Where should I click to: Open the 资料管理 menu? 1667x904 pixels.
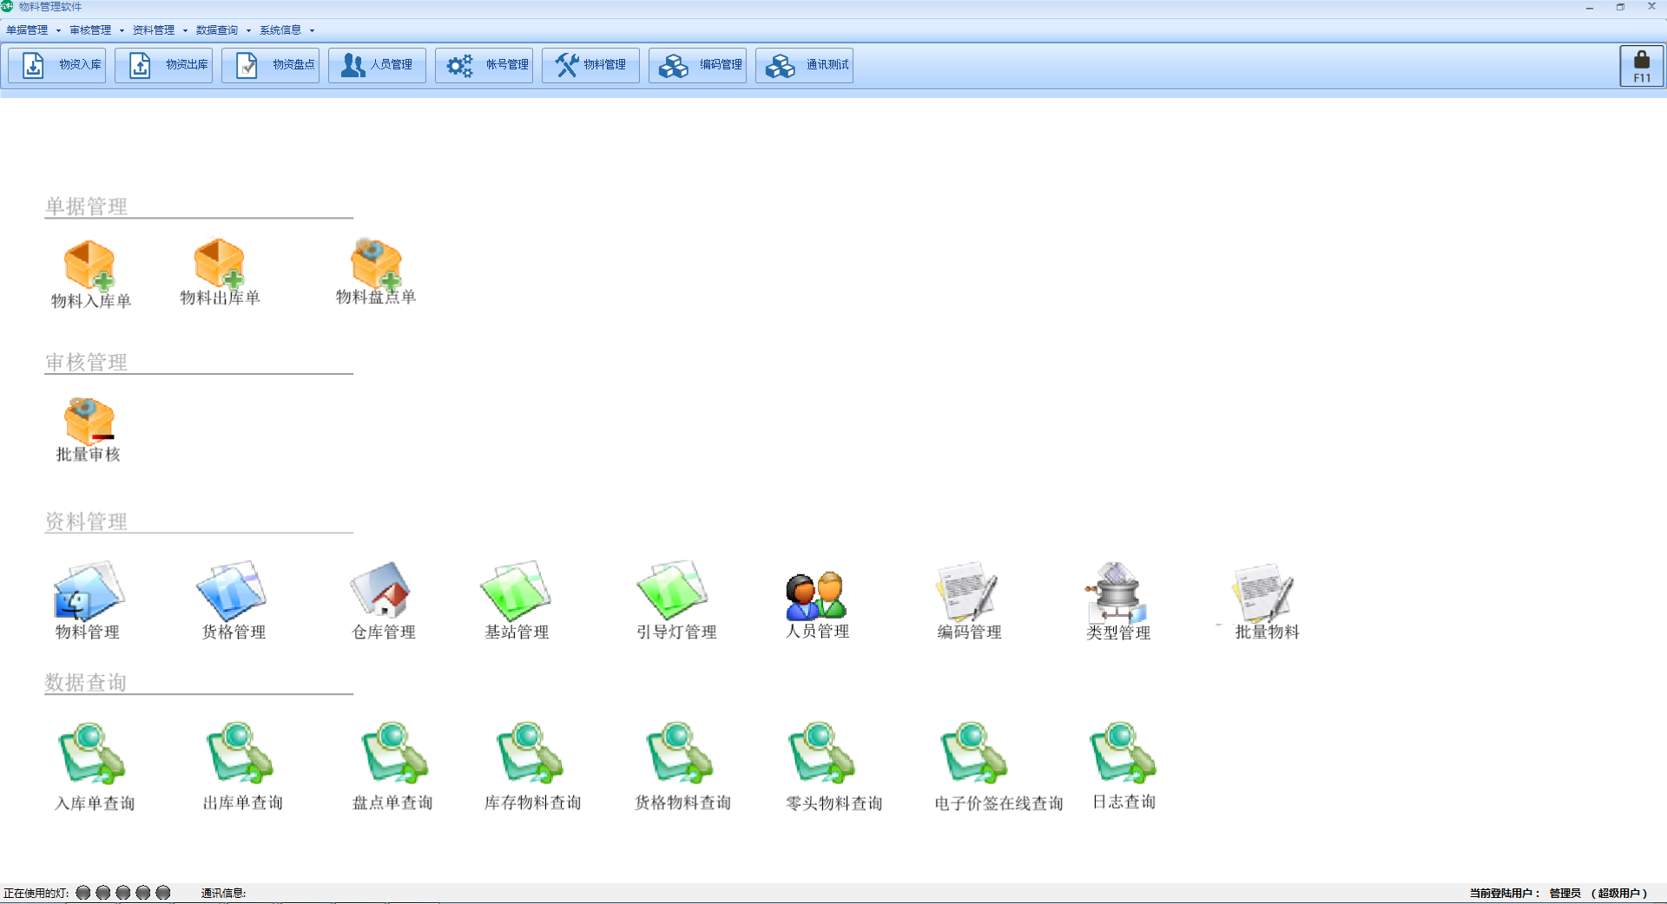tap(160, 30)
